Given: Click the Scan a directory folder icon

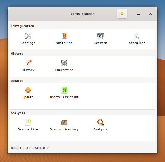Looking at the screenshot, I should coord(64,122).
